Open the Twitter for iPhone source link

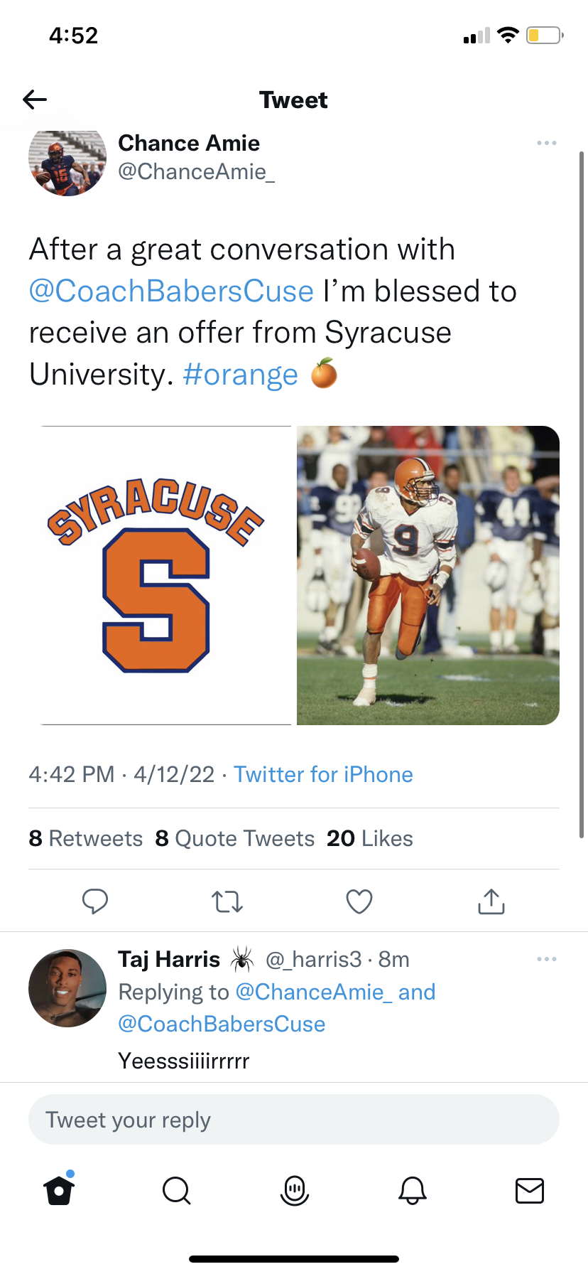coord(323,774)
